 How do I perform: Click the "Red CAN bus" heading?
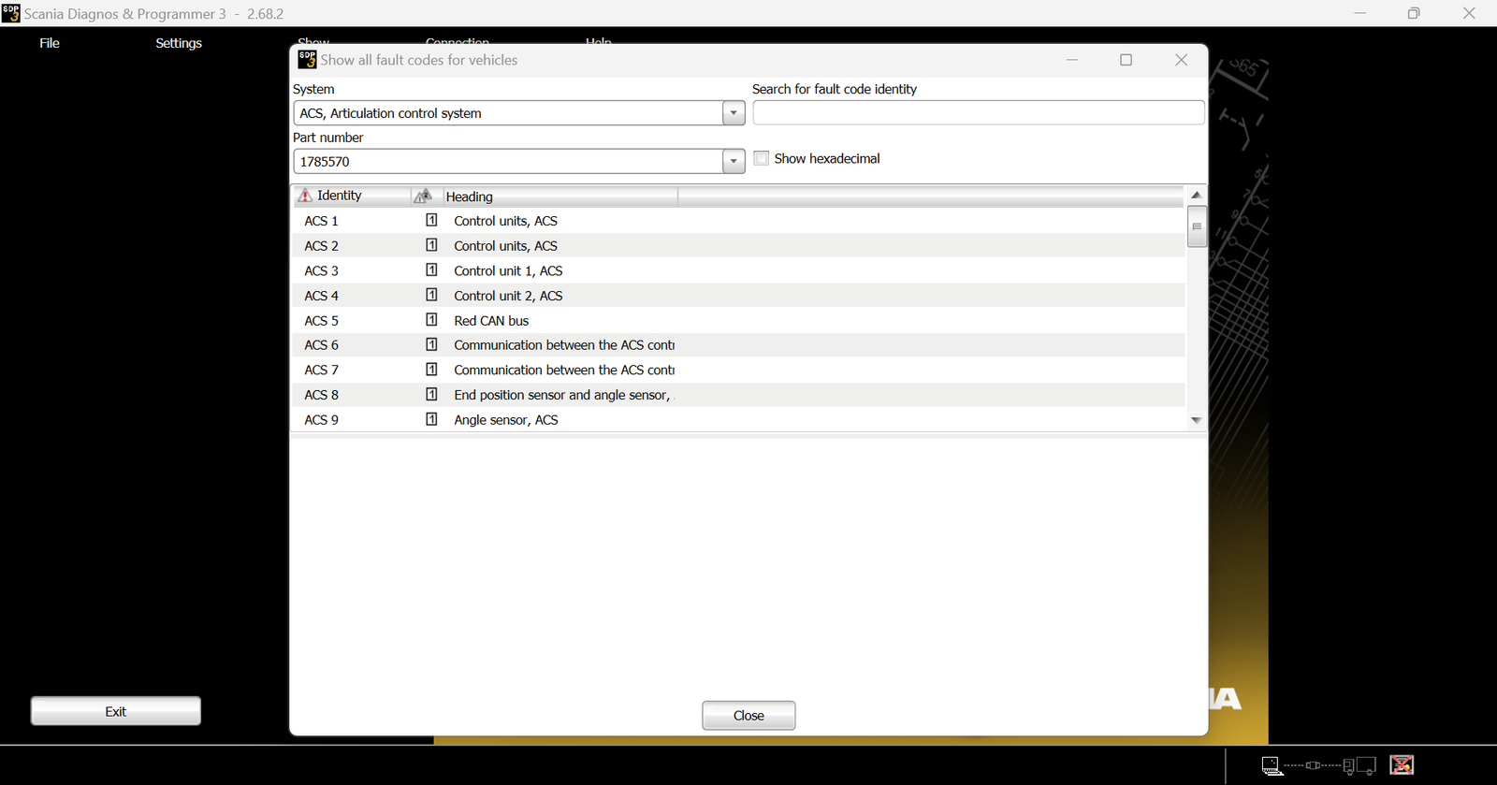coord(491,321)
